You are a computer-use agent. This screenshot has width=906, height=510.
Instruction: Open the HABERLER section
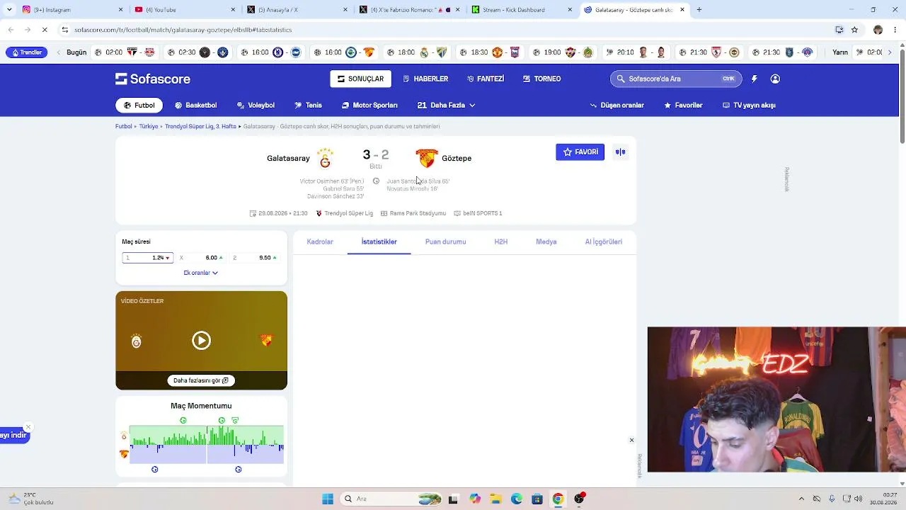pos(425,79)
